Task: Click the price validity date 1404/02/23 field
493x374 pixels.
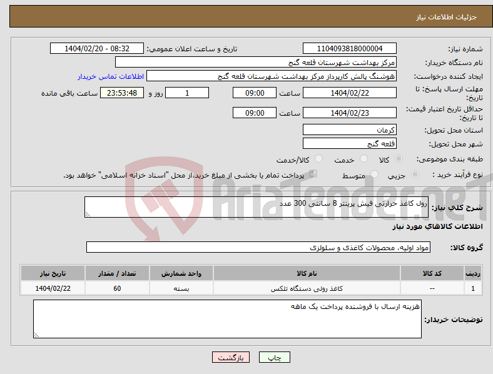Action: 349,113
